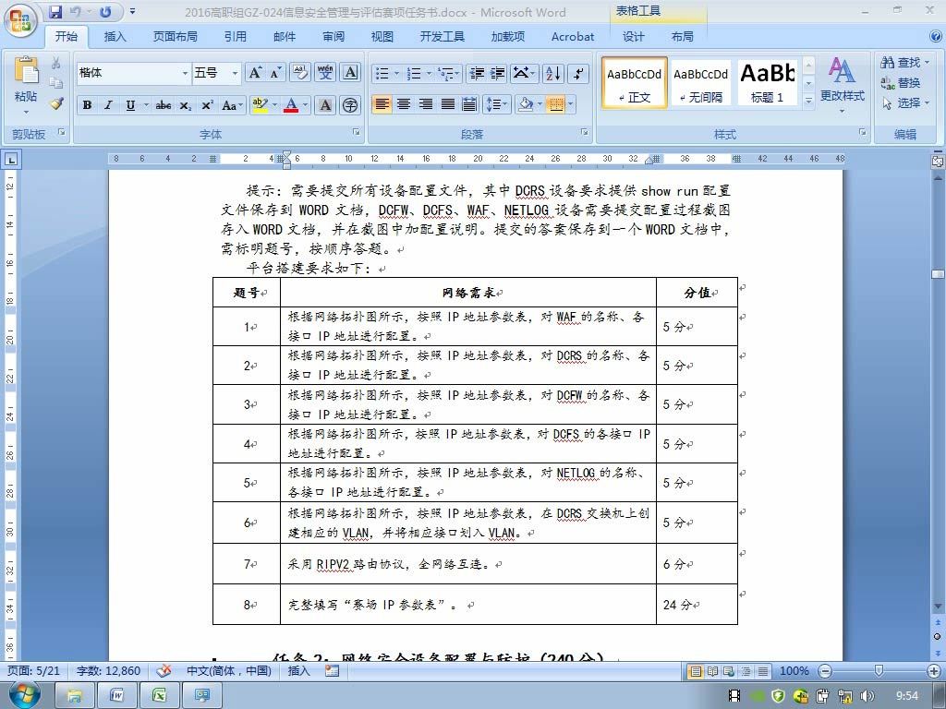Switch to the 引用 tab
Viewport: 946px width, 709px height.
[236, 37]
